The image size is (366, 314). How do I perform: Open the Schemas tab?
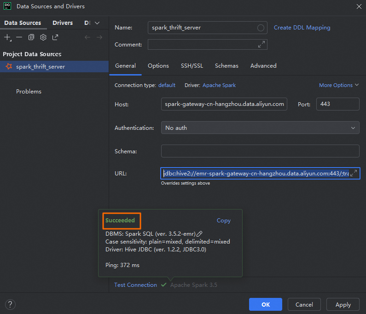[x=227, y=66]
